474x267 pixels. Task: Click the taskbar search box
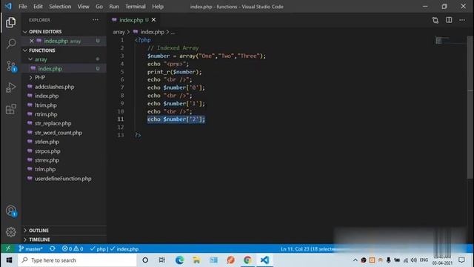[x=77, y=260]
